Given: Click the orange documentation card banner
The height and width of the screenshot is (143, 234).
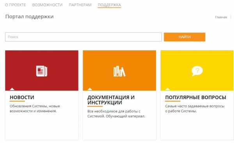Looking at the screenshot, I should tap(119, 70).
